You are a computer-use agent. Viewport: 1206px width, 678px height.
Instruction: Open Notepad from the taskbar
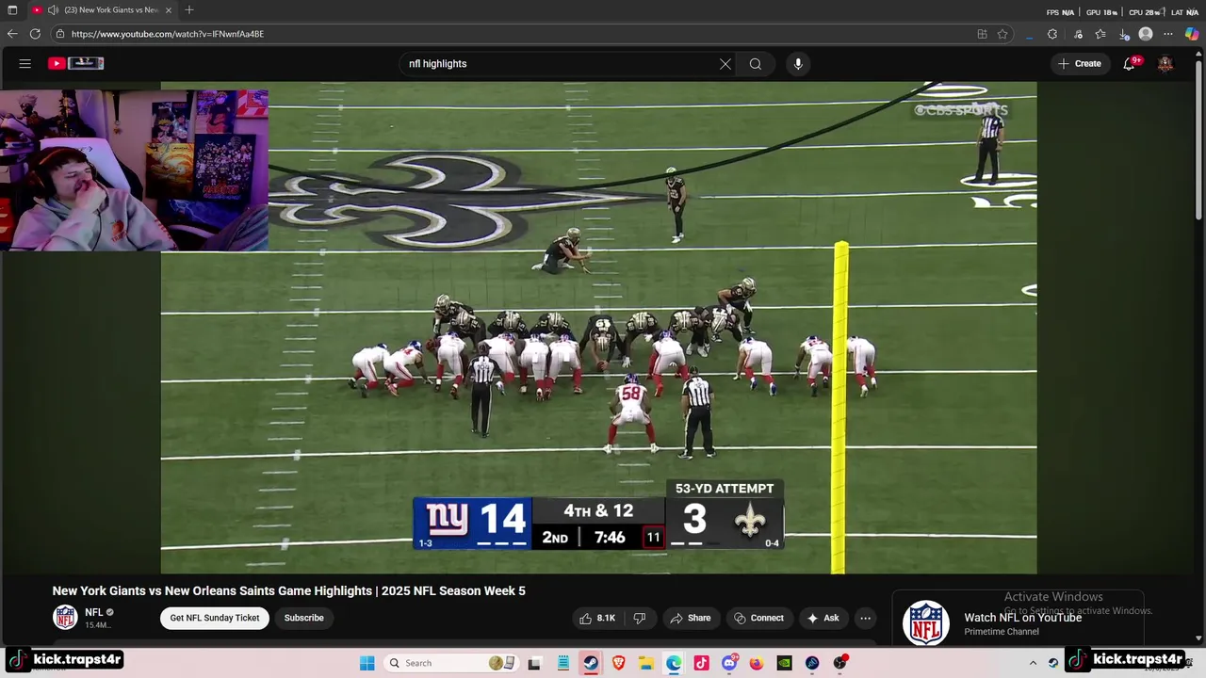click(x=562, y=663)
